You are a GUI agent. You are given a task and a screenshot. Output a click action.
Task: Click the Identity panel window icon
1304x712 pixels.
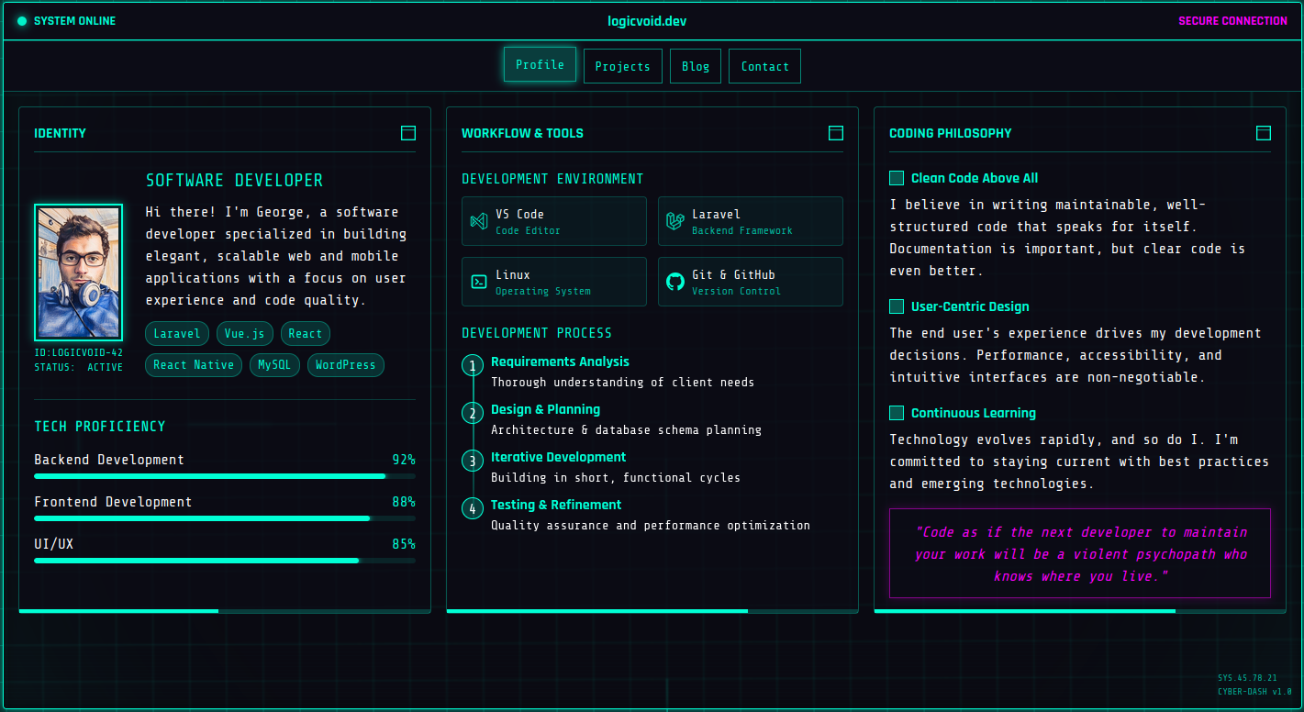point(408,133)
